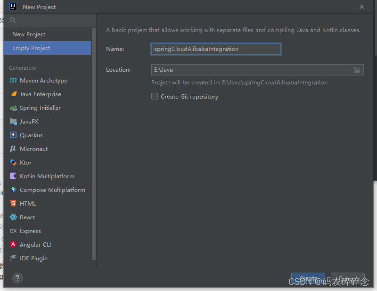Select Ktor generator label

point(26,163)
